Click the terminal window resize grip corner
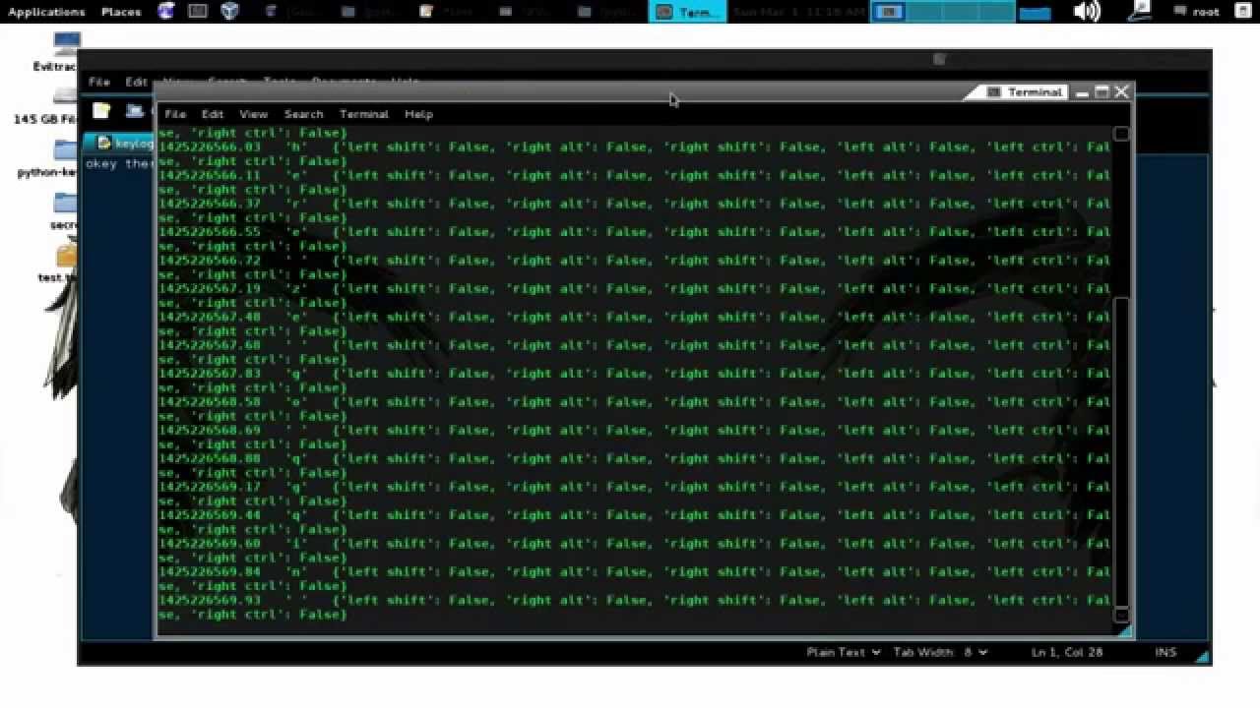The image size is (1260, 708). tap(1124, 631)
